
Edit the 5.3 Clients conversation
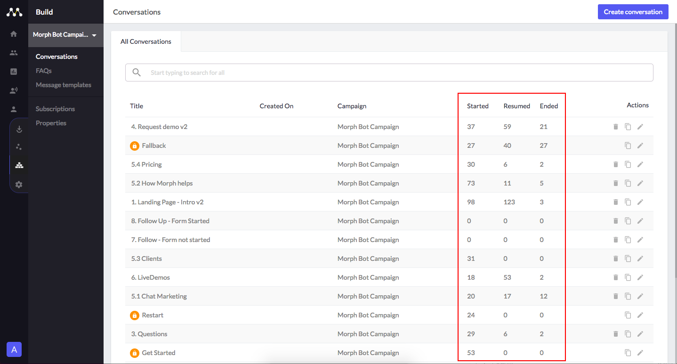[640, 259]
